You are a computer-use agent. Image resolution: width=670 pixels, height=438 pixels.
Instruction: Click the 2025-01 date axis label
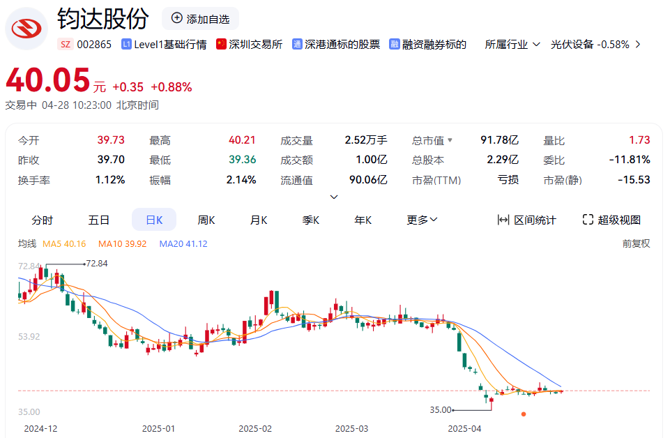(158, 429)
